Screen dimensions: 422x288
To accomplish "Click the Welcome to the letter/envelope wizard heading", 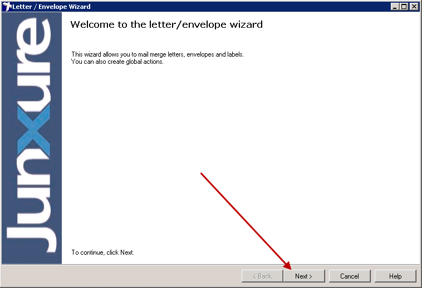I will pyautogui.click(x=166, y=24).
